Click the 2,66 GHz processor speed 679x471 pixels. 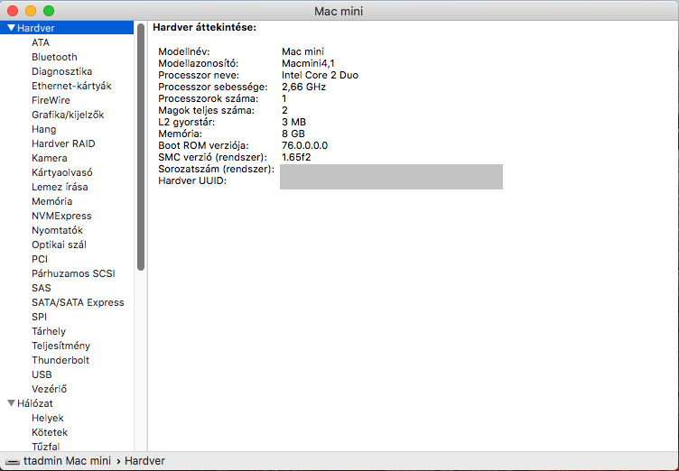(x=303, y=87)
